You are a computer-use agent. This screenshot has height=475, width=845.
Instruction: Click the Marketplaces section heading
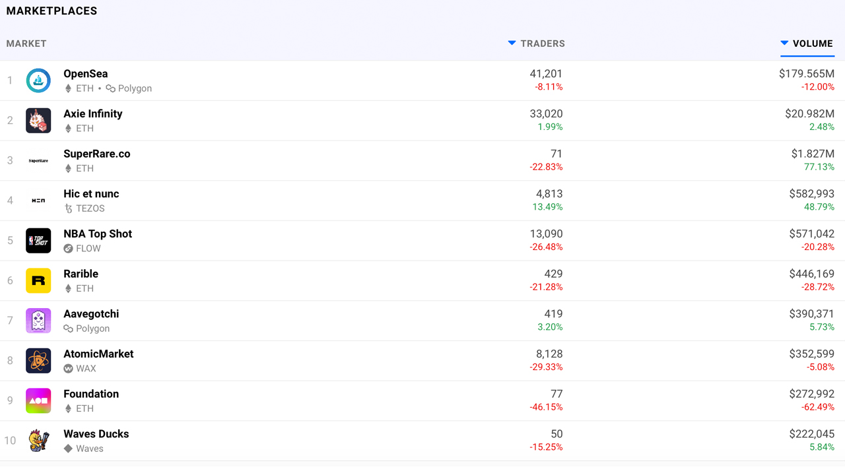coord(51,11)
